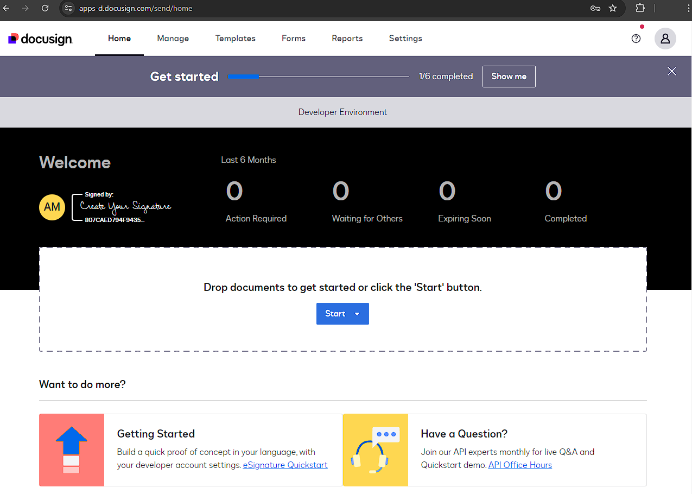Click the AM initials avatar
Image resolution: width=692 pixels, height=494 pixels.
[52, 207]
